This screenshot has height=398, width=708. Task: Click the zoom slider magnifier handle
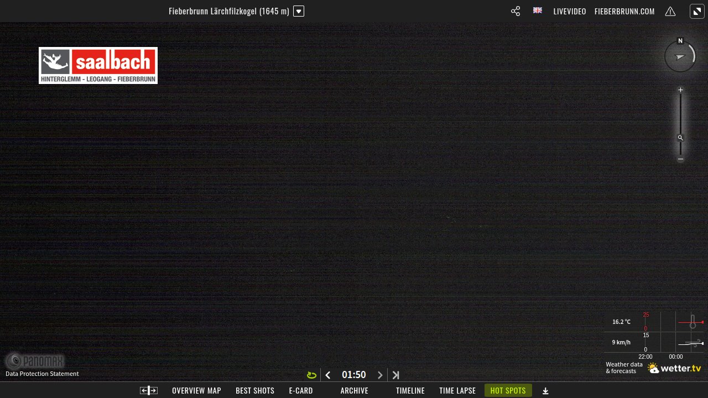coord(681,138)
